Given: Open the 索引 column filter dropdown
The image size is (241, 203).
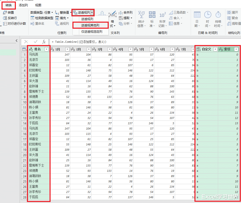Looking at the screenshot, I should (236, 49).
